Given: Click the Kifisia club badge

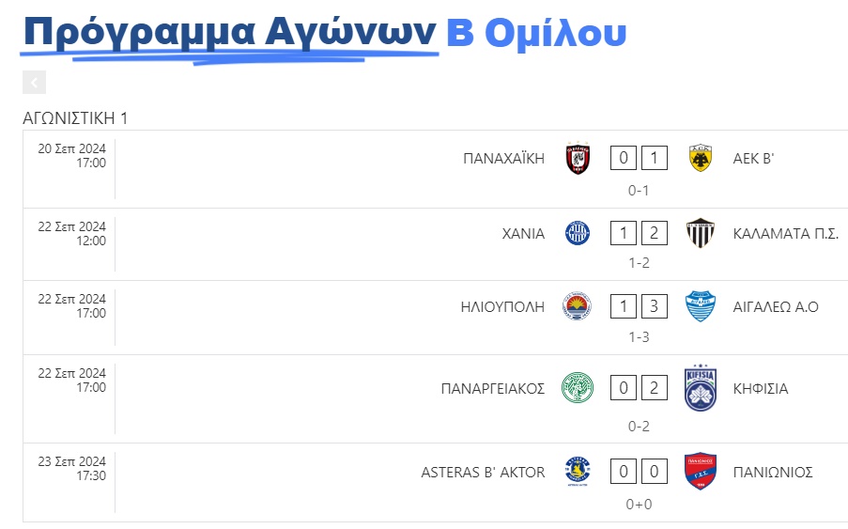Looking at the screenshot, I should (700, 388).
